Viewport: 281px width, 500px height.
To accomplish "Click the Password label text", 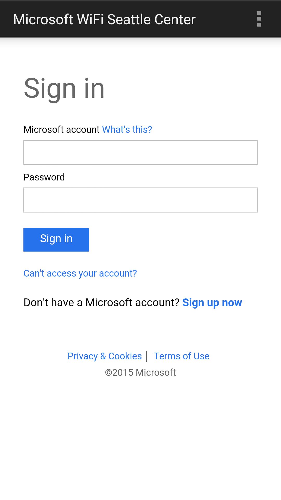I will (44, 177).
